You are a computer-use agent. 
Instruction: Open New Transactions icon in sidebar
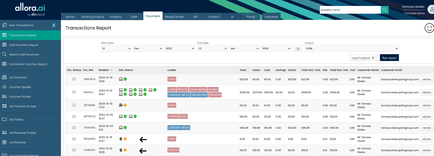pyautogui.click(x=4, y=25)
